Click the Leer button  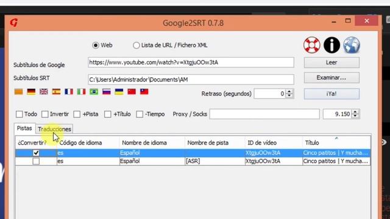pos(331,62)
